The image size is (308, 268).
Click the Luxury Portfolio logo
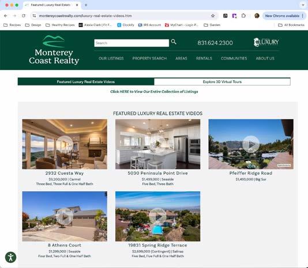(266, 42)
